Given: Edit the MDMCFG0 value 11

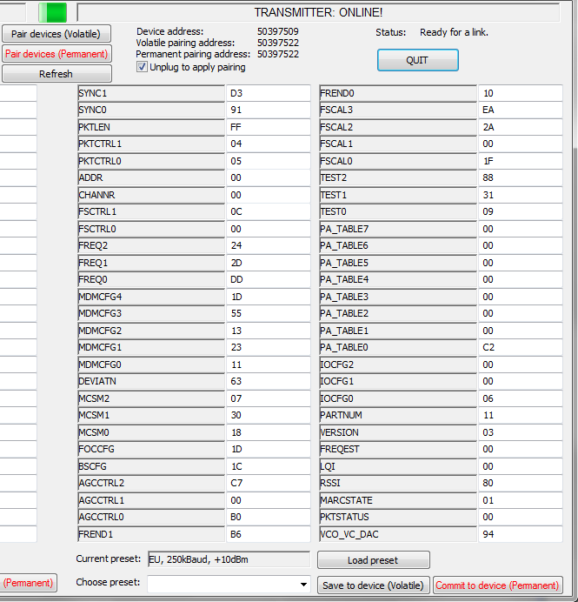Looking at the screenshot, I should 268,365.
